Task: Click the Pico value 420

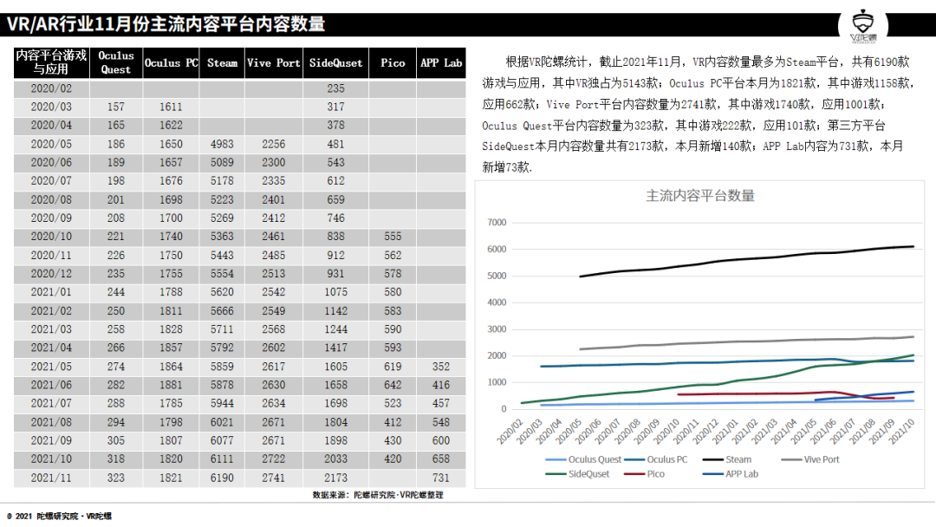Action: 393,459
